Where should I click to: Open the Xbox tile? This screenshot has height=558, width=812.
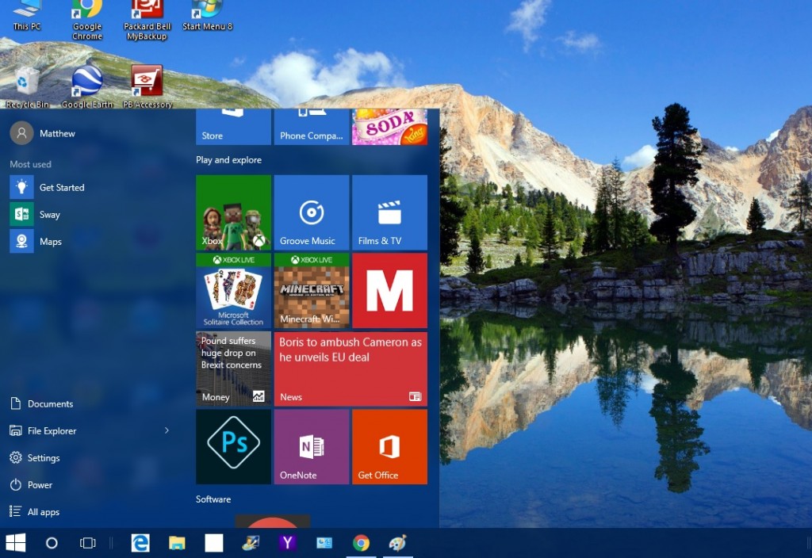[x=232, y=211]
